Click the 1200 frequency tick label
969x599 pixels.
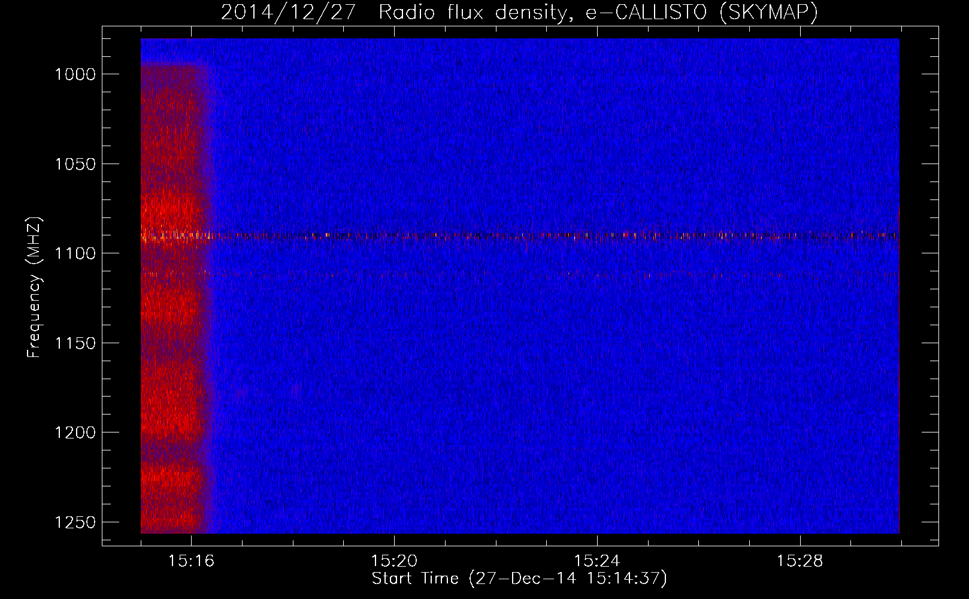pyautogui.click(x=75, y=432)
